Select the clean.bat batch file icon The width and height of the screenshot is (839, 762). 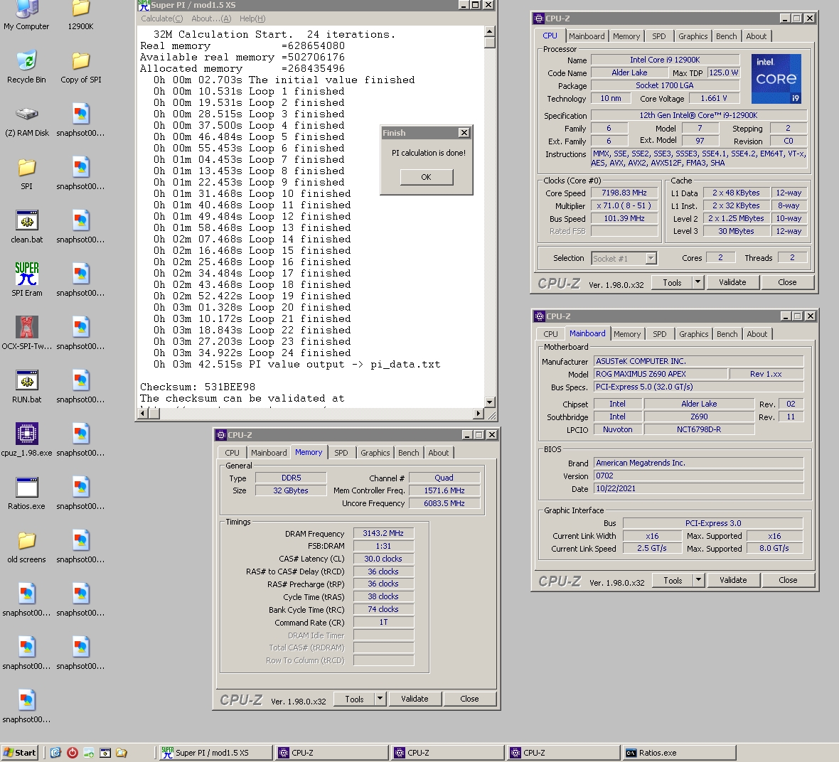[27, 220]
